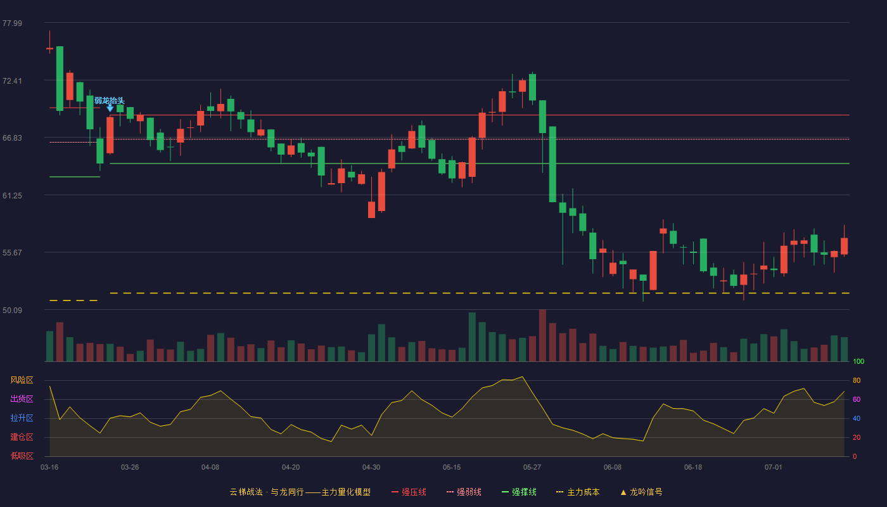Click the blue down-arrow signal marker
887x507 pixels.
point(110,108)
